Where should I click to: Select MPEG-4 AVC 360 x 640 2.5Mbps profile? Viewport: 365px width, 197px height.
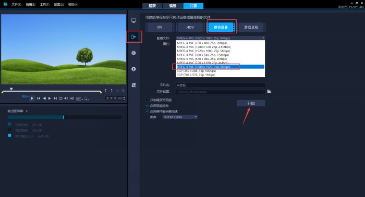pyautogui.click(x=220, y=55)
